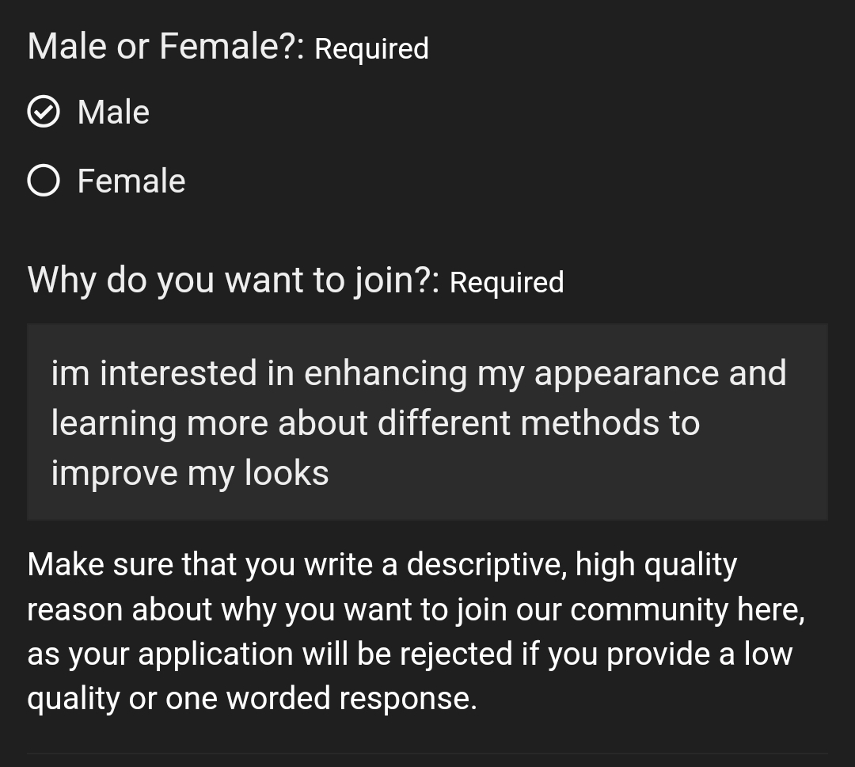This screenshot has width=855, height=767.
Task: Click the Required tag beside the gender question
Action: tap(370, 49)
